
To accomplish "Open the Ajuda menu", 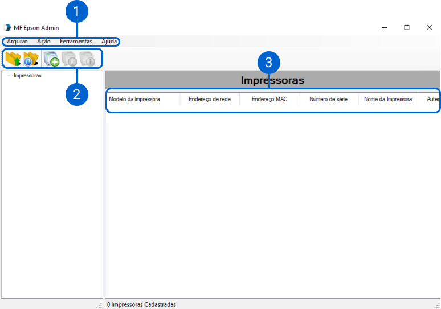I will (109, 42).
